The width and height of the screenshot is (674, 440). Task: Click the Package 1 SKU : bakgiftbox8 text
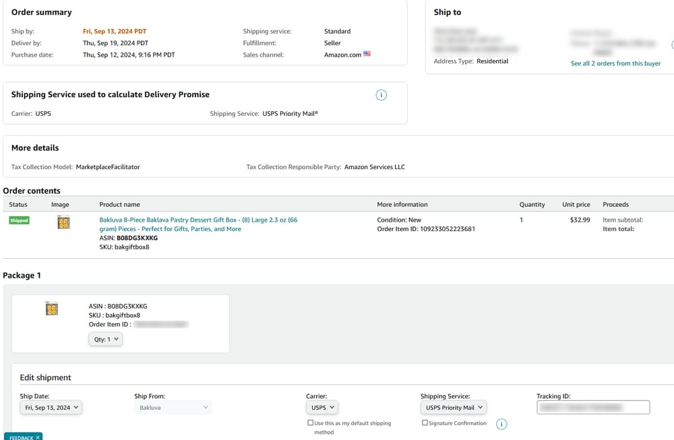tap(115, 315)
